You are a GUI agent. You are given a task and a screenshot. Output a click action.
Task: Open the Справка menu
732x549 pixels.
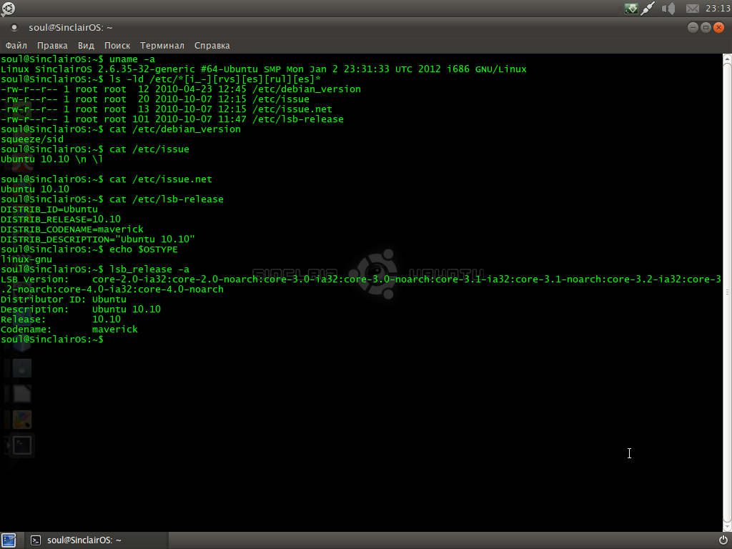pyautogui.click(x=212, y=45)
